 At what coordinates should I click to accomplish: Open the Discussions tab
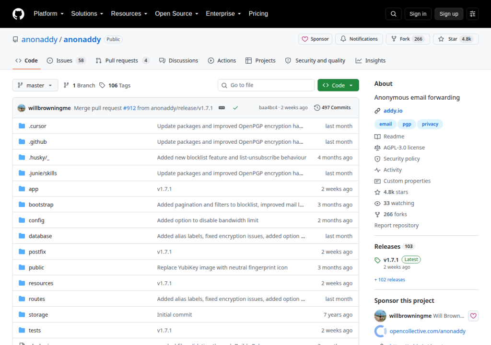coord(178,60)
